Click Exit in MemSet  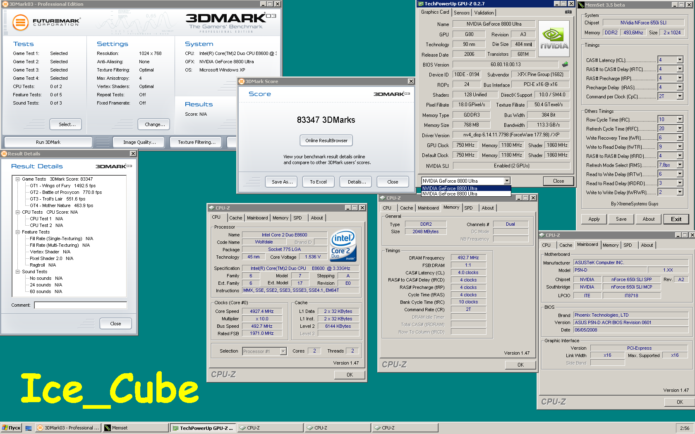pos(676,219)
